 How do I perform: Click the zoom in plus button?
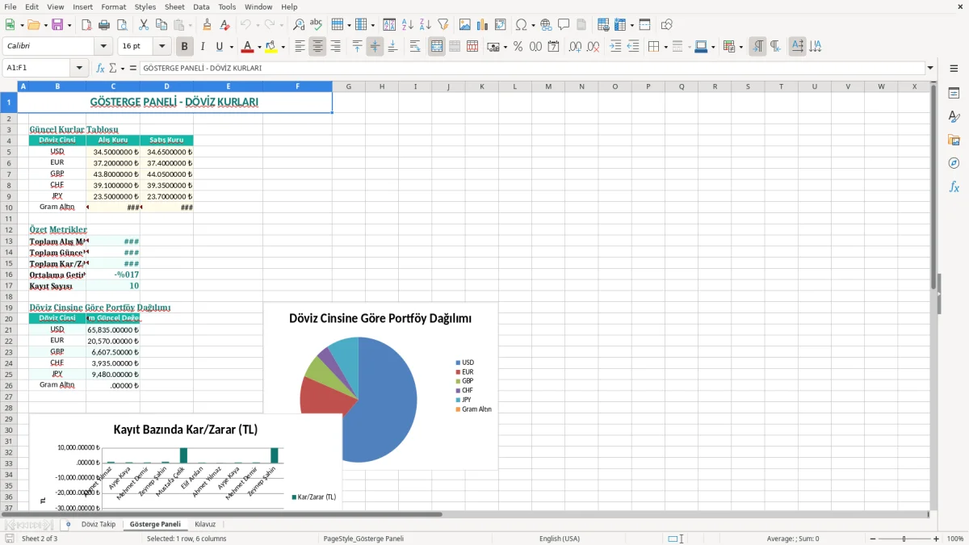(x=937, y=539)
